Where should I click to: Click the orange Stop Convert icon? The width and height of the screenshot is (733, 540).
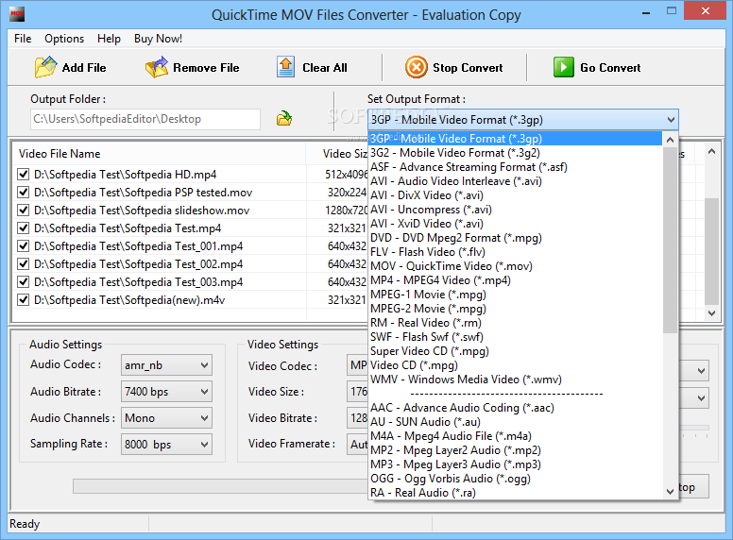pos(416,67)
